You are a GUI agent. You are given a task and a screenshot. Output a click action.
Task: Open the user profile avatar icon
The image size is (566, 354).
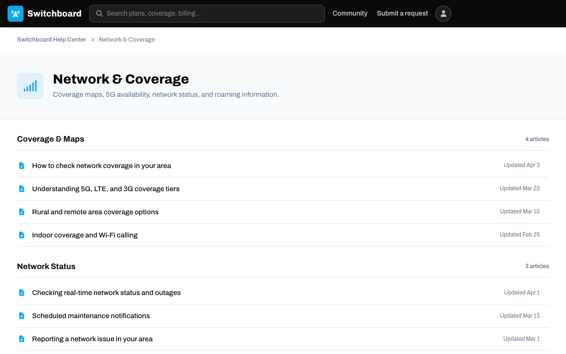click(443, 14)
